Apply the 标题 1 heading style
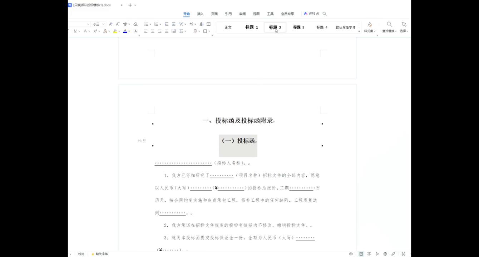Image resolution: width=479 pixels, height=257 pixels. click(x=252, y=27)
